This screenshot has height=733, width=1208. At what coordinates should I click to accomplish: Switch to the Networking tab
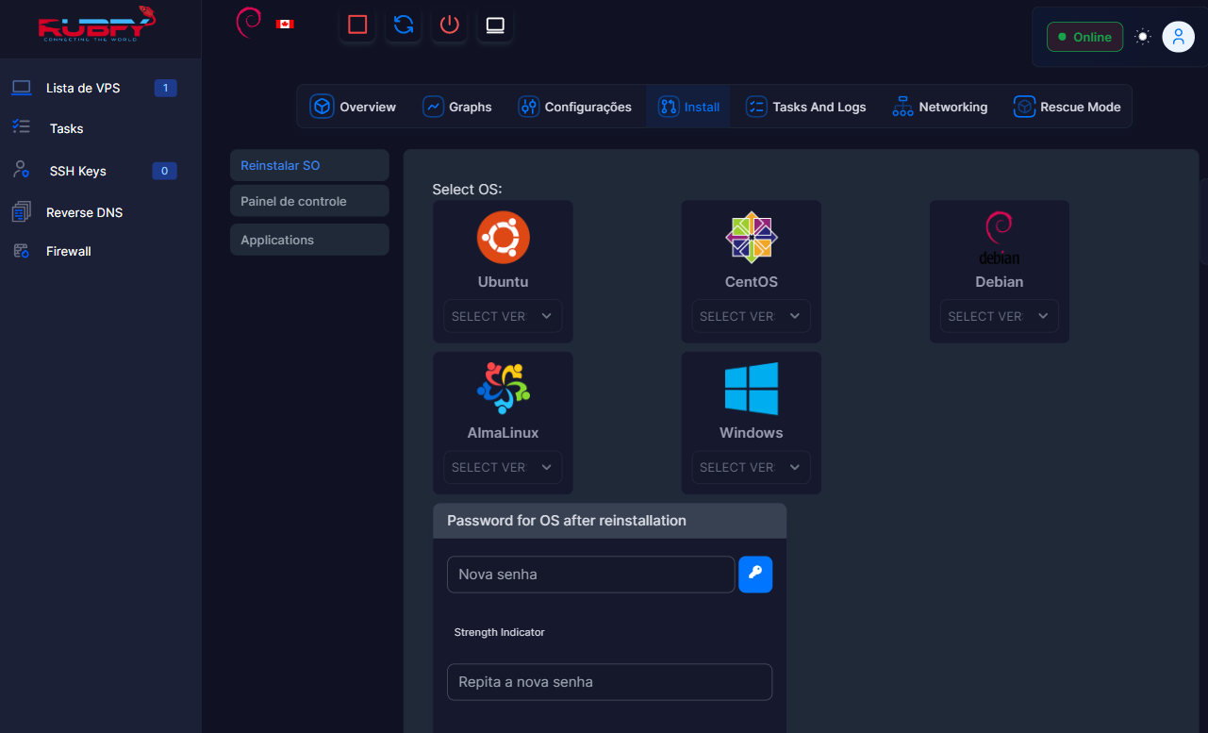pos(939,107)
